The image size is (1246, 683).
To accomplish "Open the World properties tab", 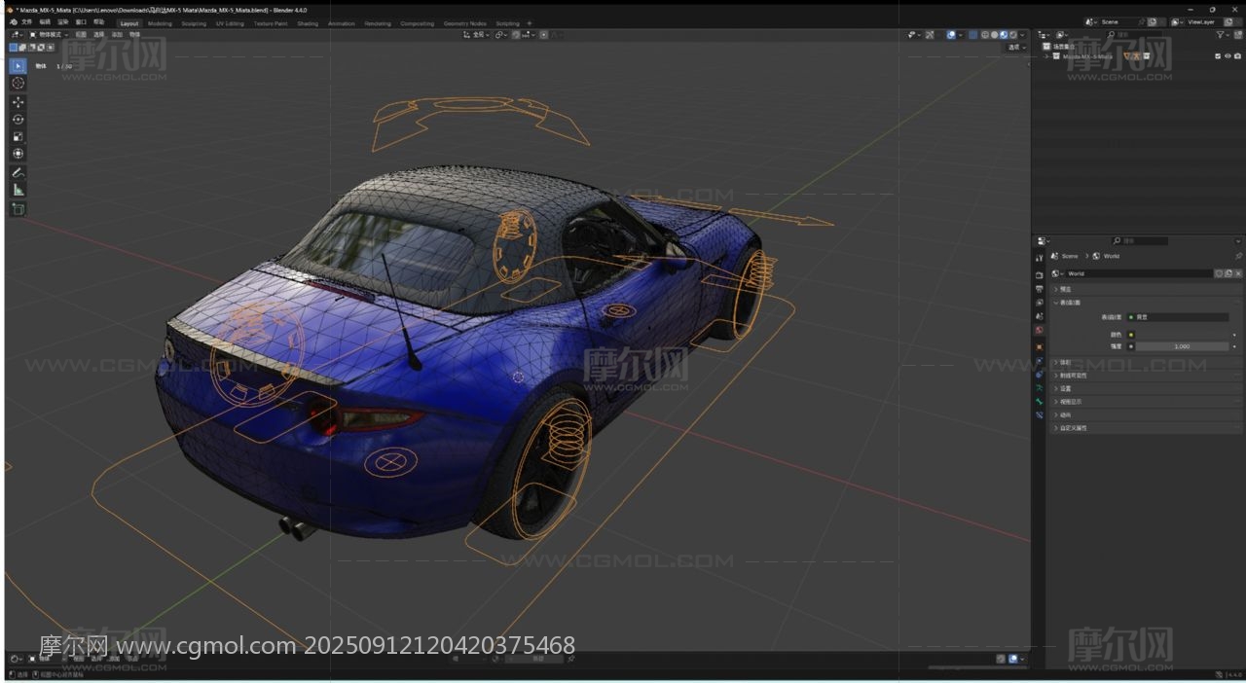I will click(1040, 330).
